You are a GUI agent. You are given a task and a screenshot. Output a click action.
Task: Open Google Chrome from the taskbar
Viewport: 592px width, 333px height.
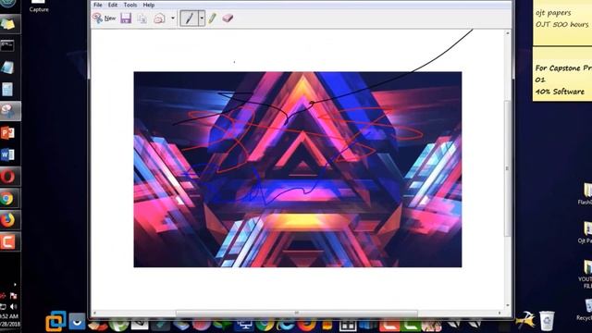(x=6, y=198)
